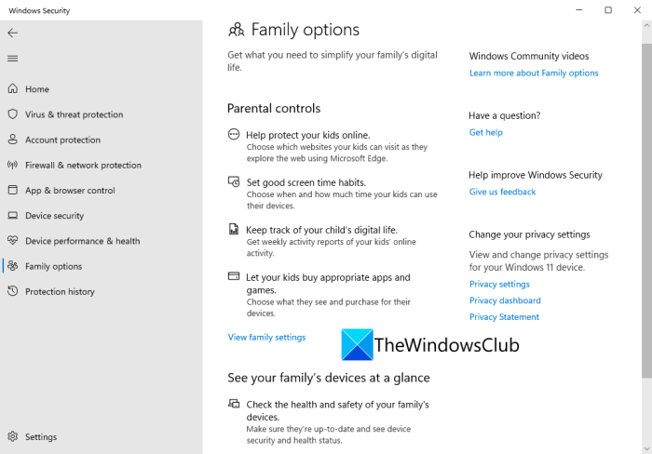Image resolution: width=652 pixels, height=454 pixels.
Task: Click Give us feedback link
Action: (502, 192)
